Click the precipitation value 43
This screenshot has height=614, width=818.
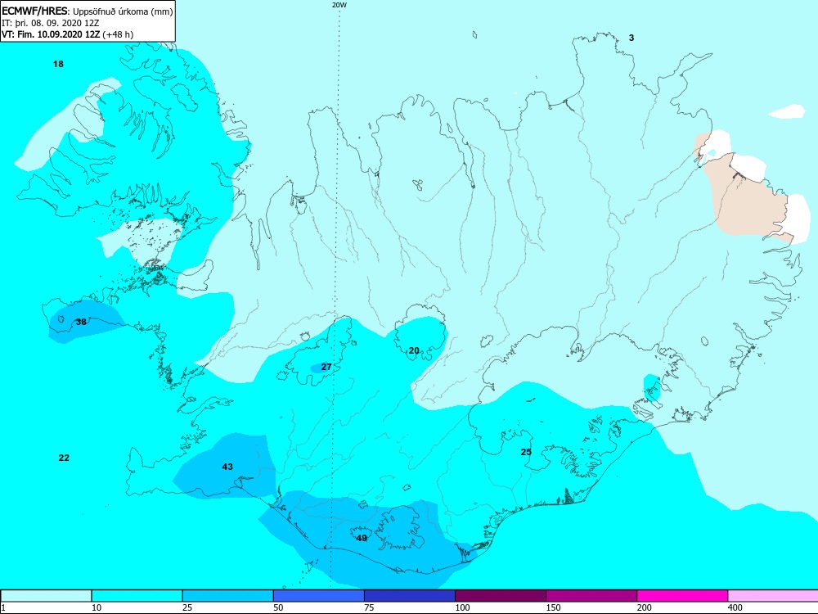(227, 467)
